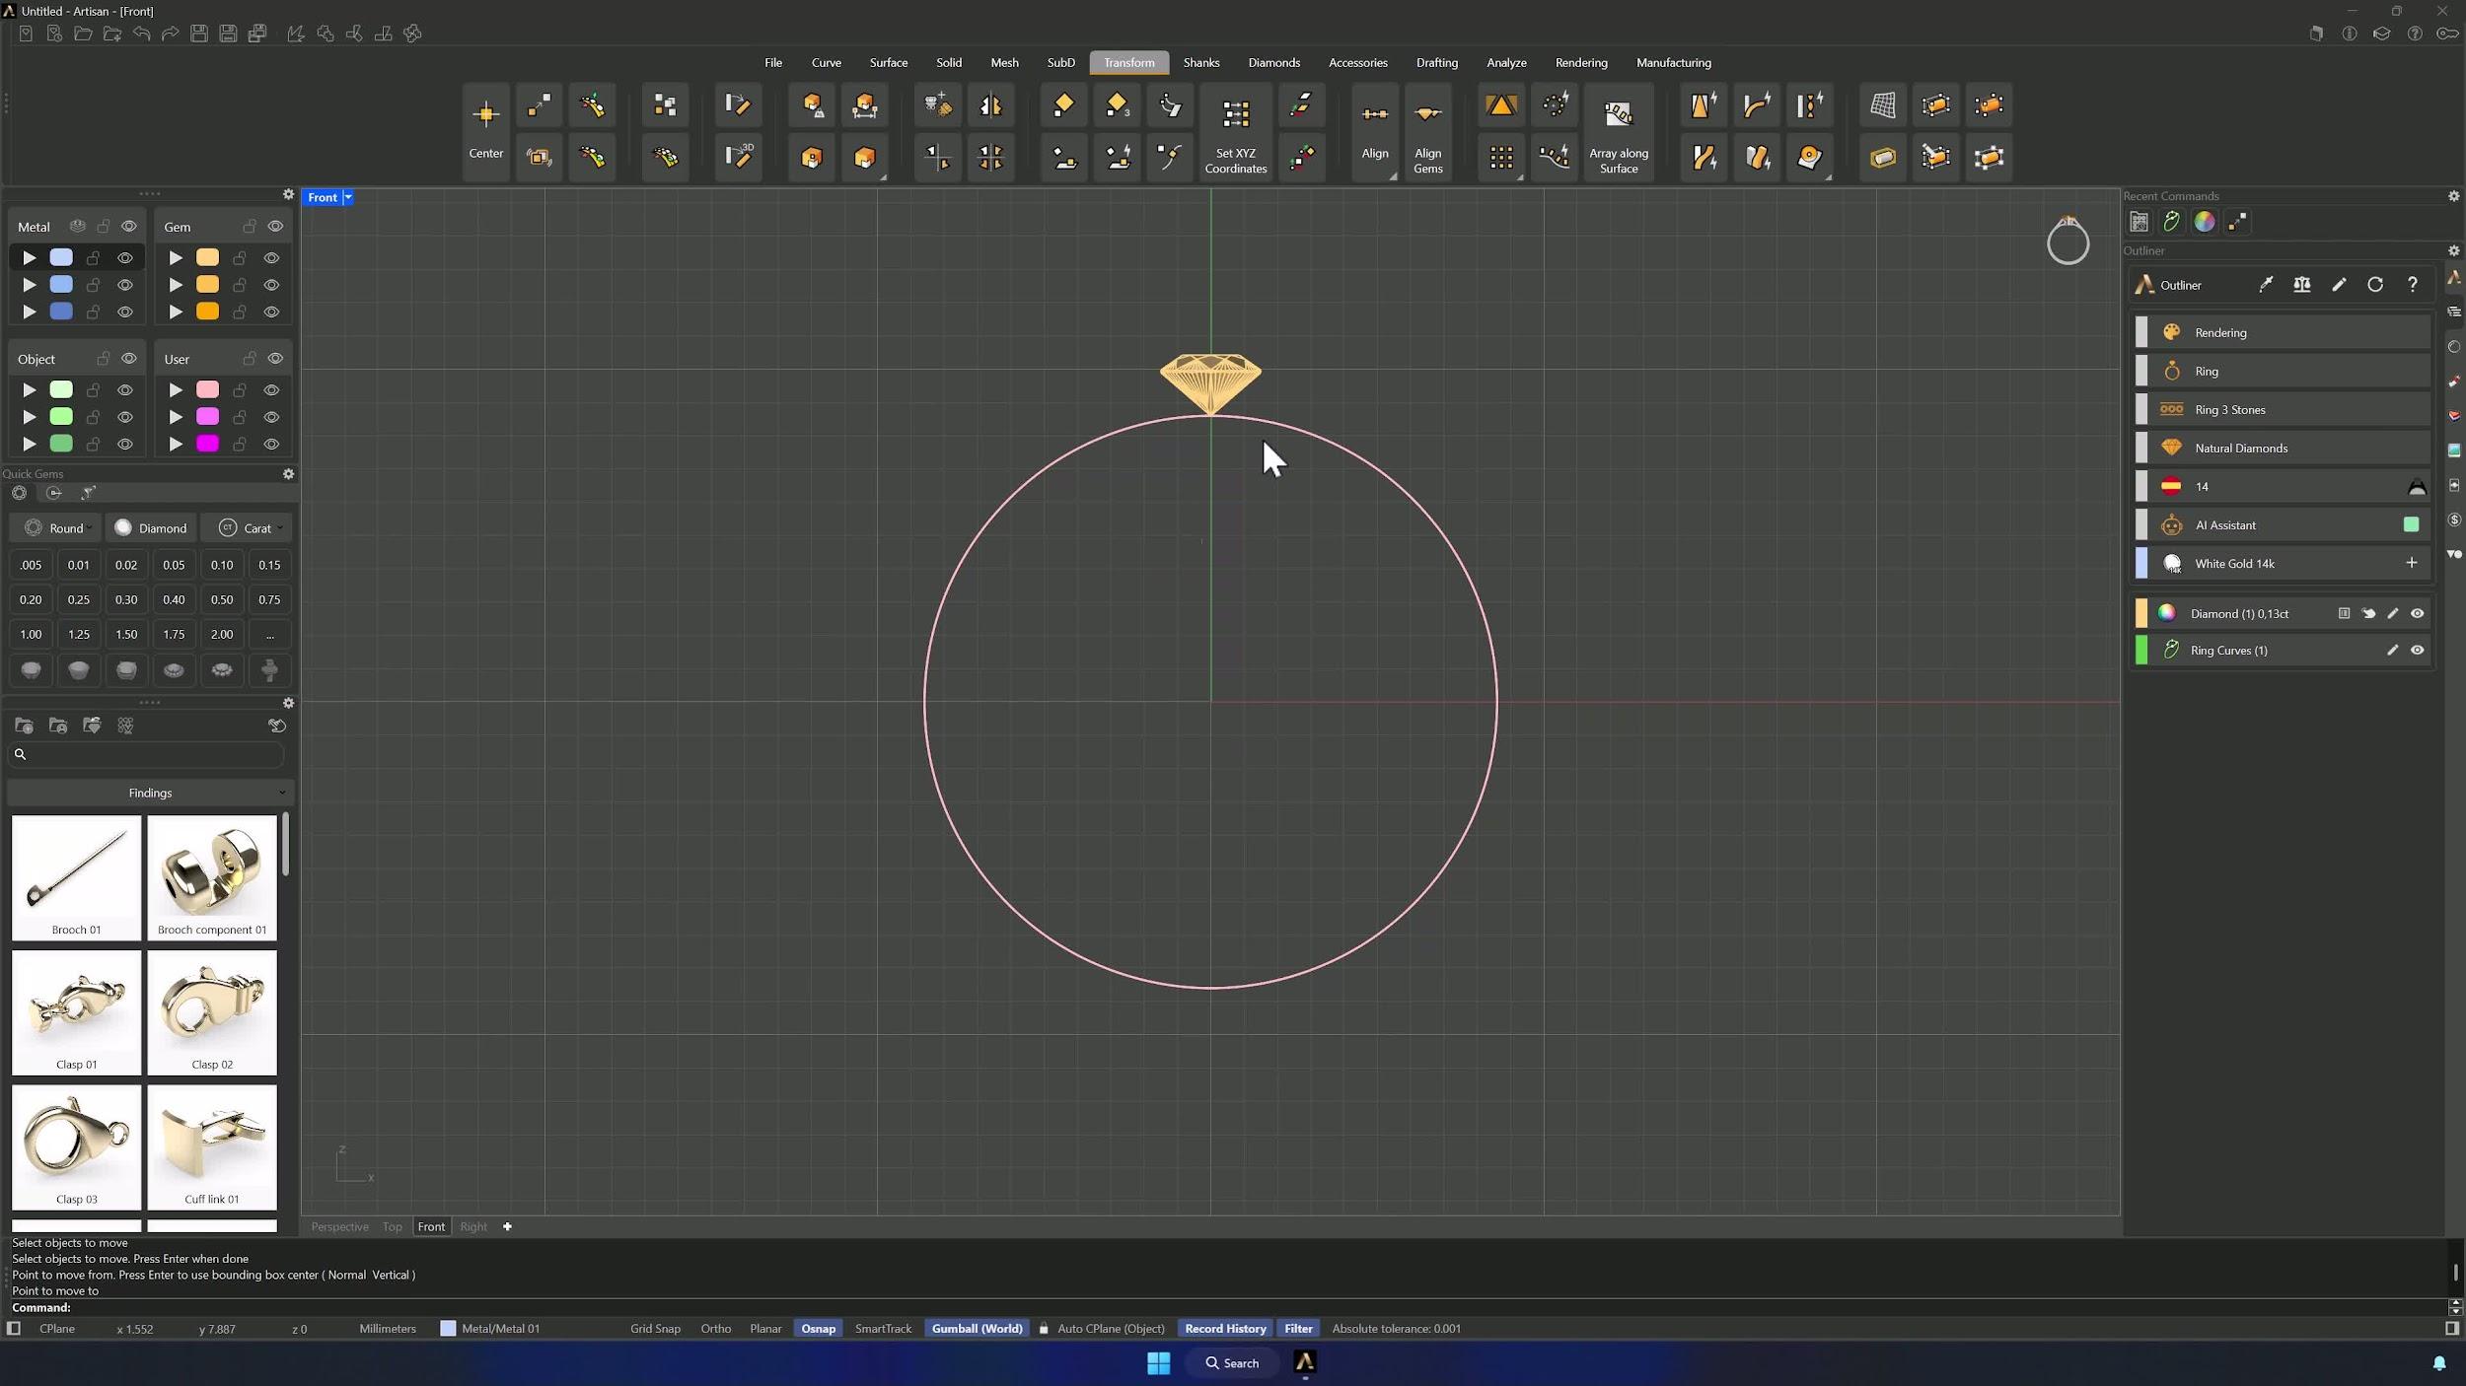2466x1386 pixels.
Task: Open the Outliner help question mark
Action: click(2412, 285)
